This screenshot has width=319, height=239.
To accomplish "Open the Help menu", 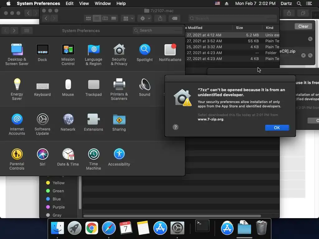I will coord(121,3).
